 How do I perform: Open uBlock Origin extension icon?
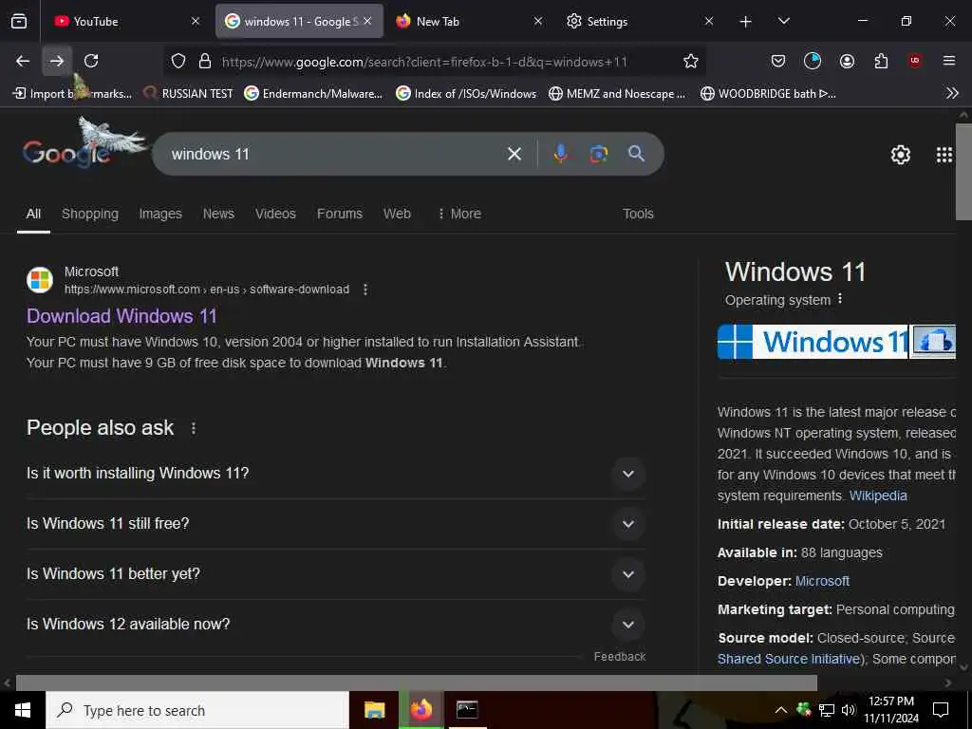pos(915,61)
